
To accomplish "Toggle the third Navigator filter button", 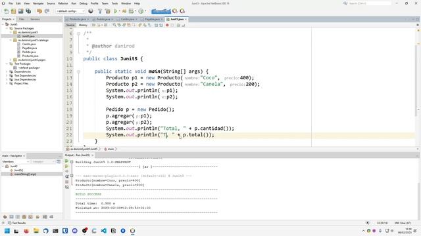I will (18, 217).
